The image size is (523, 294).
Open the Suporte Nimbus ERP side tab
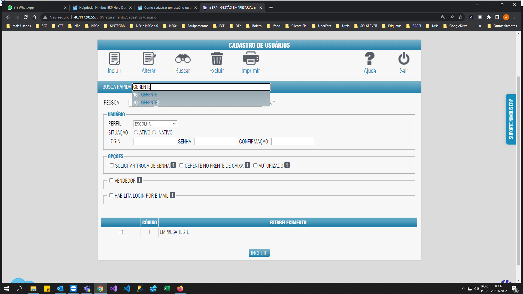point(511,119)
